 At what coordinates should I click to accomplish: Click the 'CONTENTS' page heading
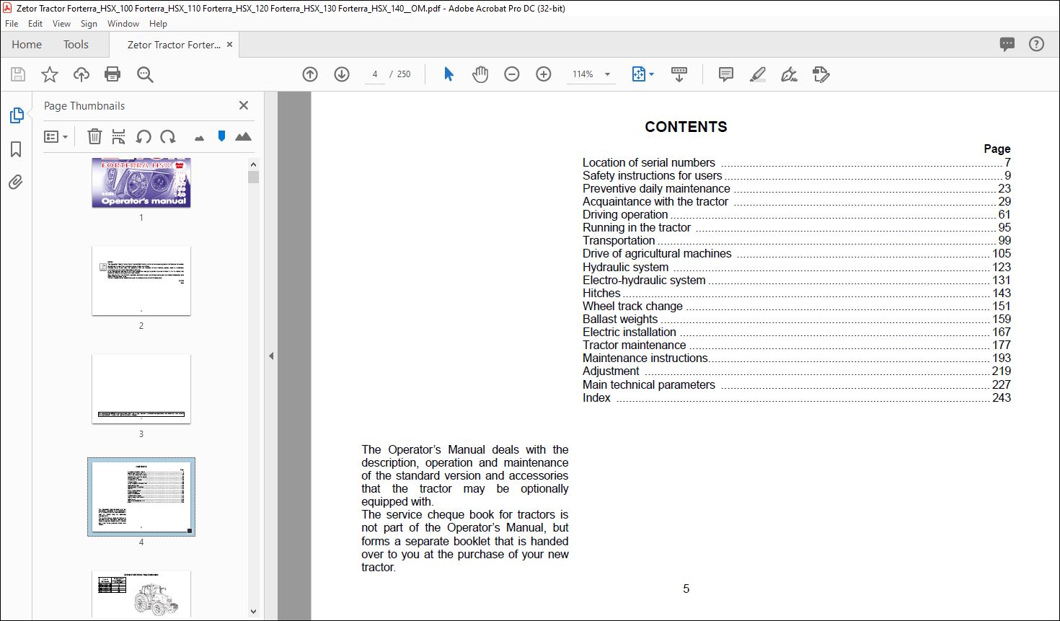[686, 127]
